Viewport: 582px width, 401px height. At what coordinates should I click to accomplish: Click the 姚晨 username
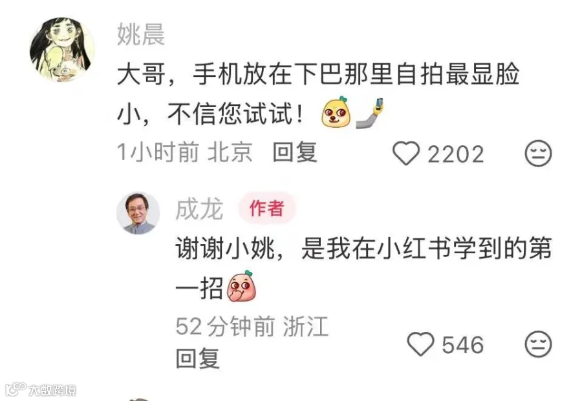tap(141, 34)
